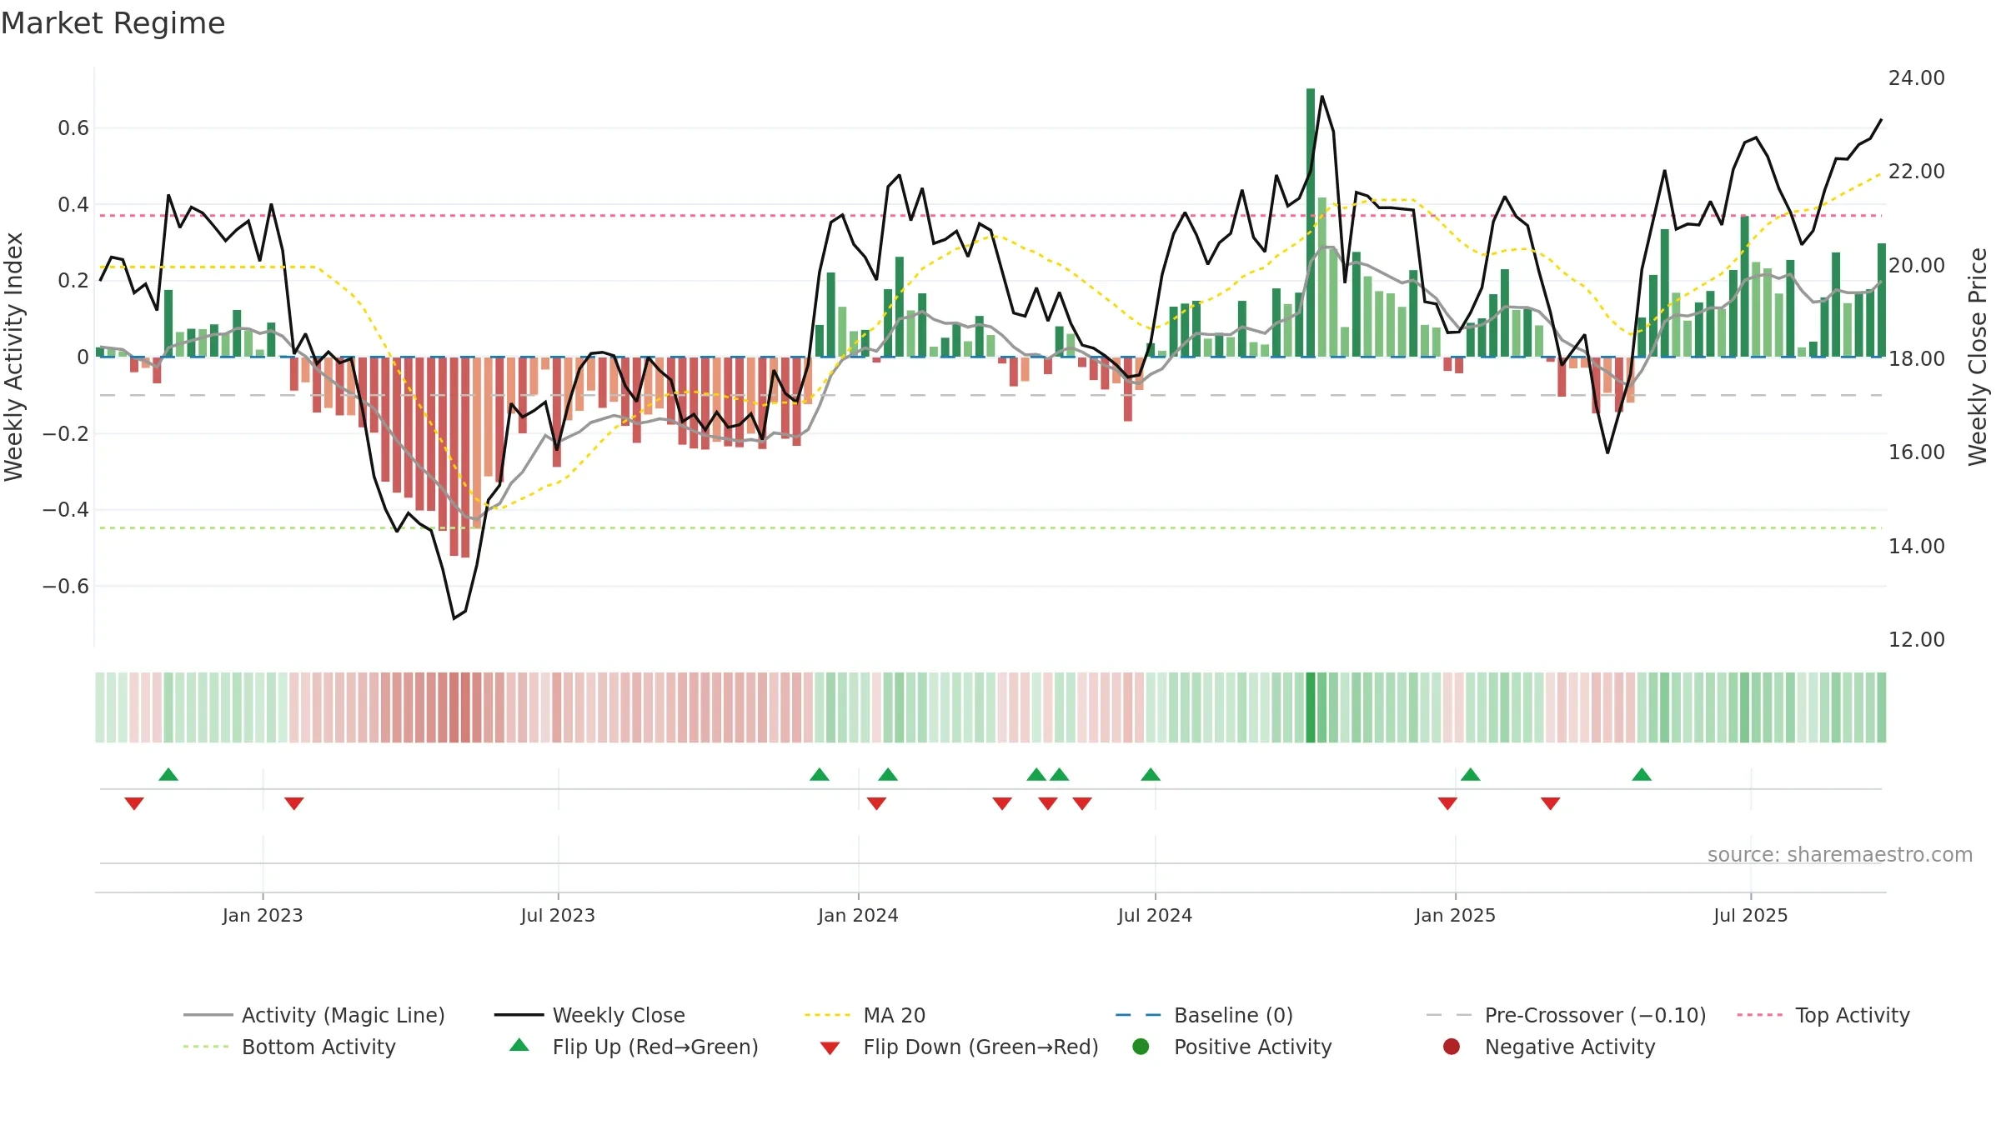Image resolution: width=2001 pixels, height=1125 pixels.
Task: Click the green Flip Up triangle icon in legend
Action: (519, 1045)
